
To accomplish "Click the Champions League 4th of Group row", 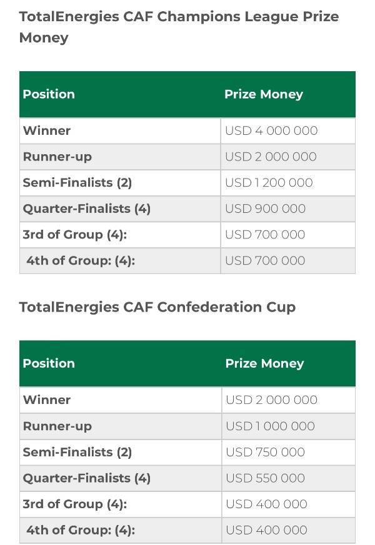I will tap(187, 261).
